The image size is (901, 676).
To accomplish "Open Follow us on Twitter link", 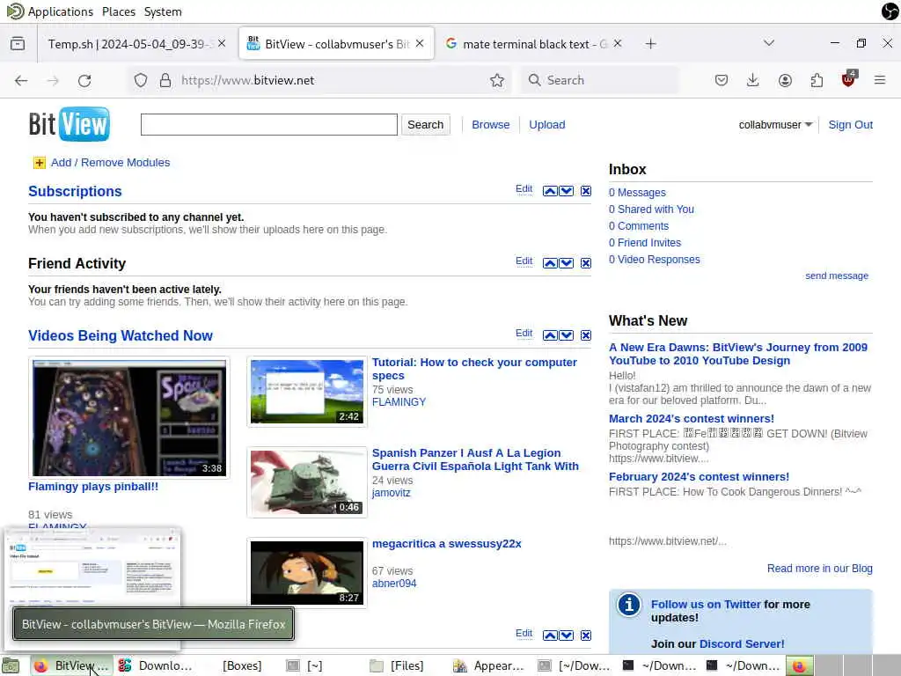I will pos(706,604).
